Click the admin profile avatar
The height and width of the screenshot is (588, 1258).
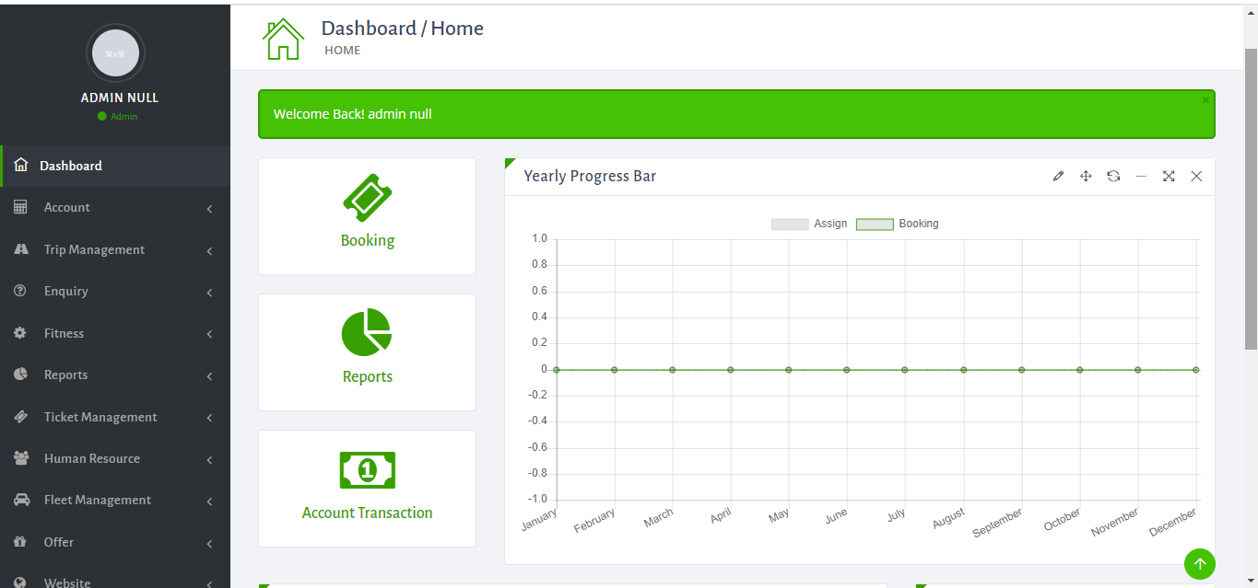(115, 53)
